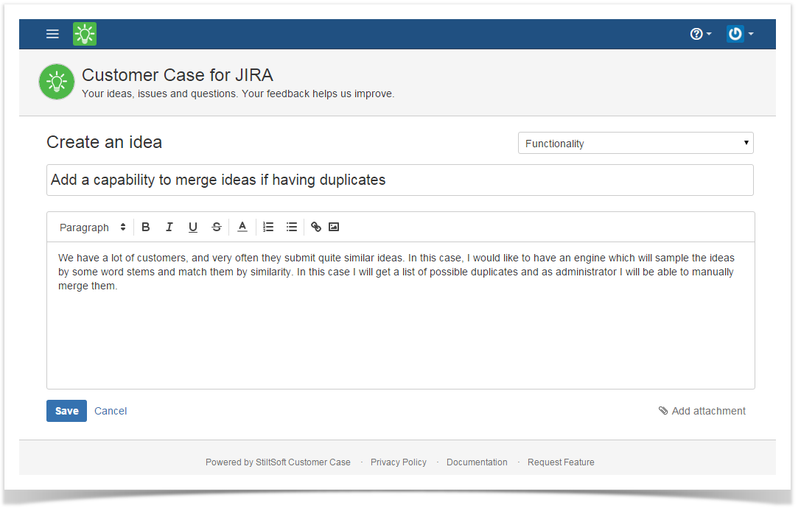Open the Request Feature link
Image resolution: width=801 pixels, height=511 pixels.
point(561,462)
